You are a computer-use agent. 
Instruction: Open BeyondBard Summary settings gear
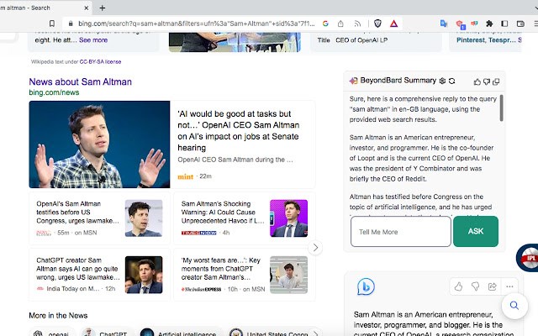pyautogui.click(x=442, y=81)
